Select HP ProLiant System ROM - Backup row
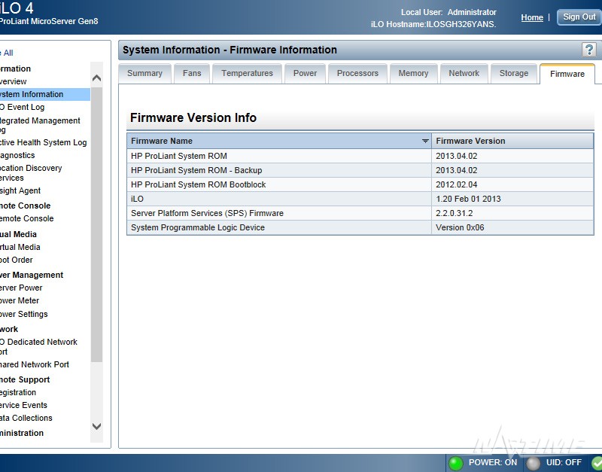602x472 pixels. coord(360,170)
